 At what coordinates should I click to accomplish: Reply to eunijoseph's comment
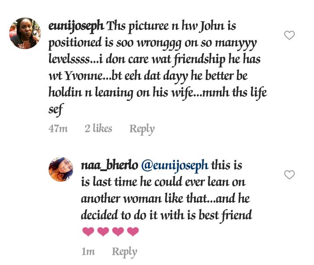[x=142, y=129]
